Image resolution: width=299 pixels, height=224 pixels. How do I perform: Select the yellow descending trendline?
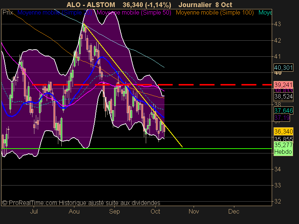click(133, 85)
